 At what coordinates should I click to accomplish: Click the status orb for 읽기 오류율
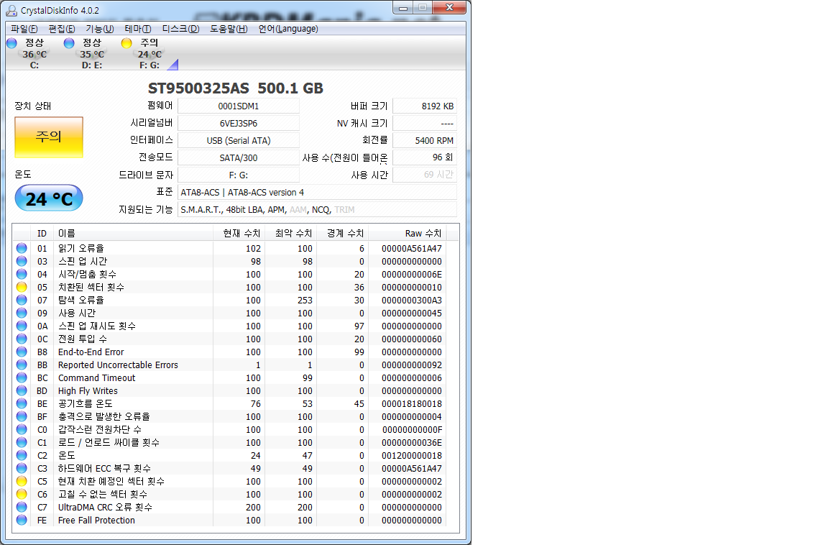click(x=22, y=248)
